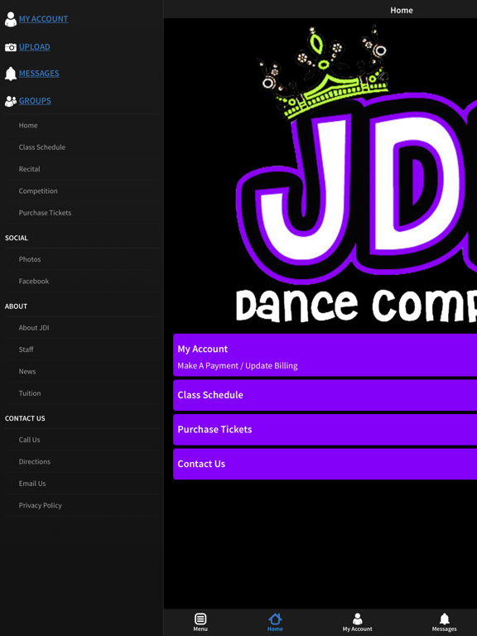Tap the purple Class Schedule button
Screen dimensions: 477x636
click(x=325, y=396)
